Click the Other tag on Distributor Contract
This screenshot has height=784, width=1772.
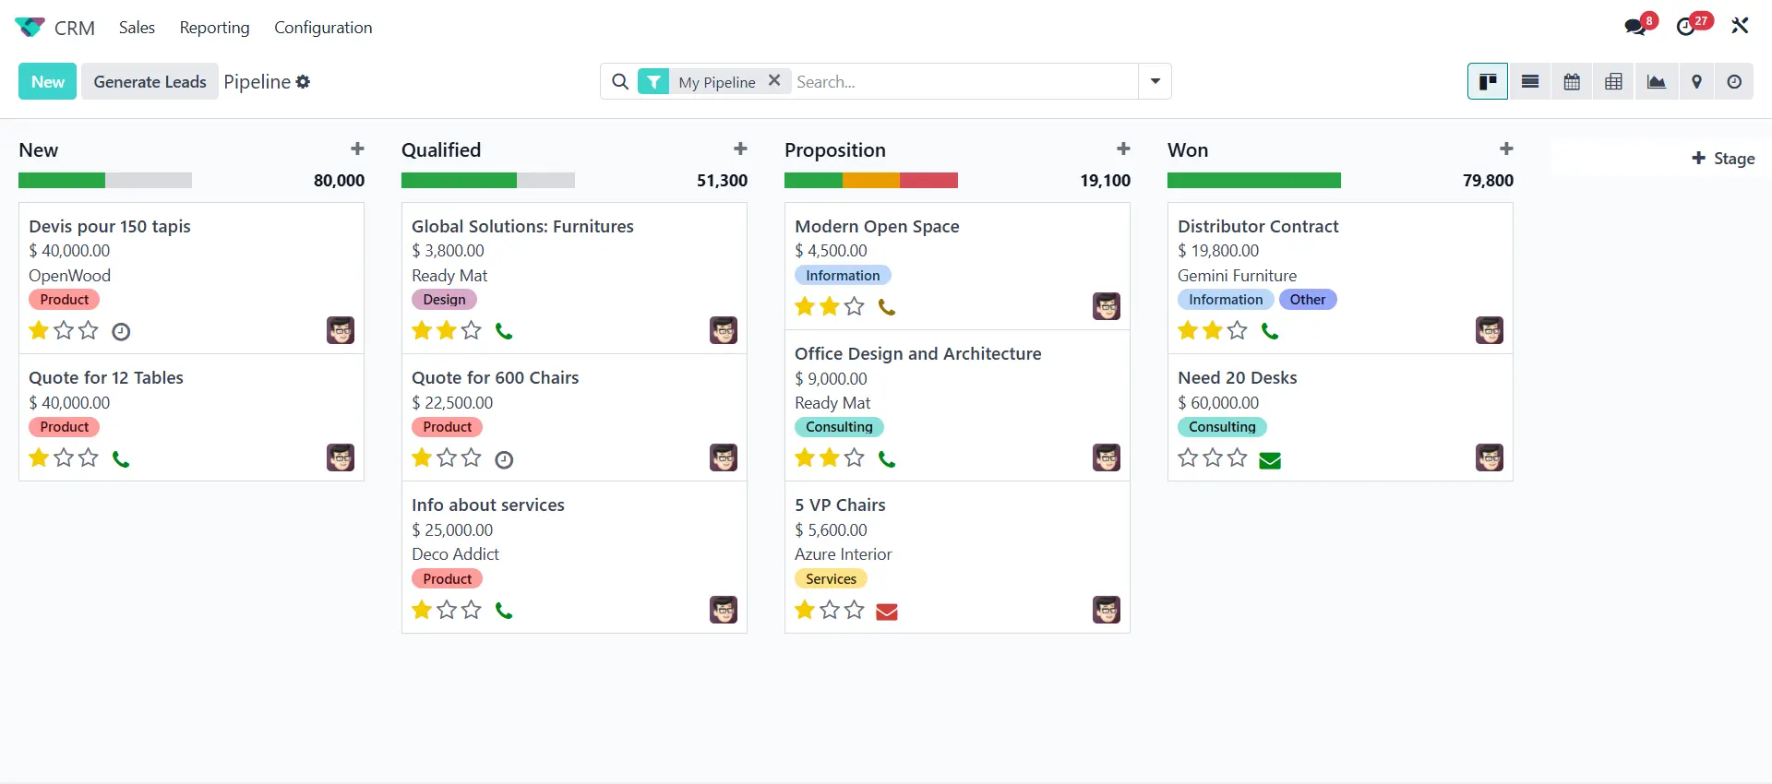(x=1308, y=300)
